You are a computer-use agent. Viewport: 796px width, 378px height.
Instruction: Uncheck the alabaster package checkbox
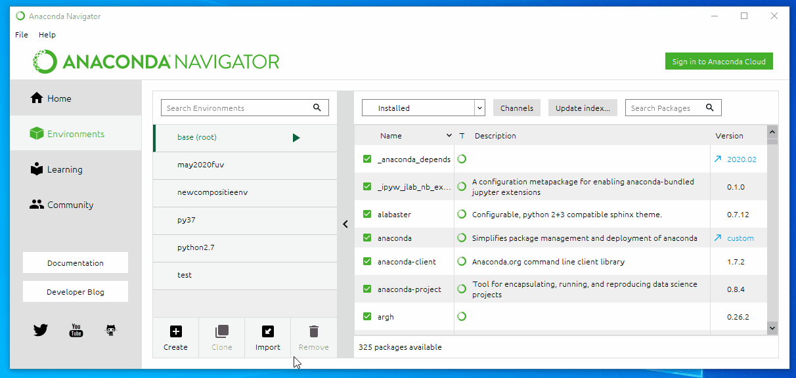click(x=367, y=215)
